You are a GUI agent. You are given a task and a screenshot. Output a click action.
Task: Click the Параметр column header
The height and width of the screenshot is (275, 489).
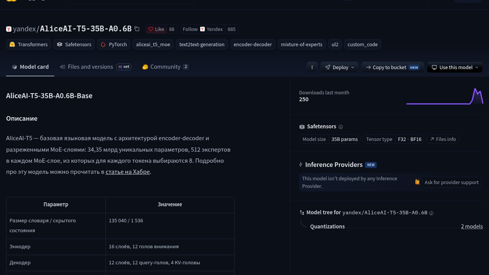coord(56,204)
